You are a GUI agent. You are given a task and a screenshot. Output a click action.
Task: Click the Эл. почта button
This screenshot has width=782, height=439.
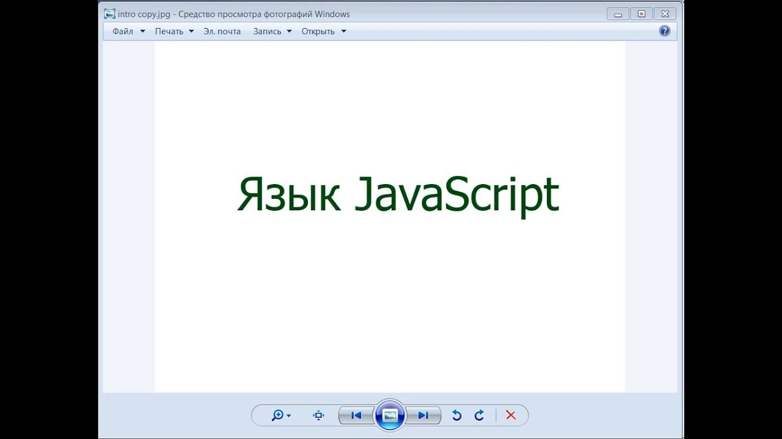(x=222, y=31)
